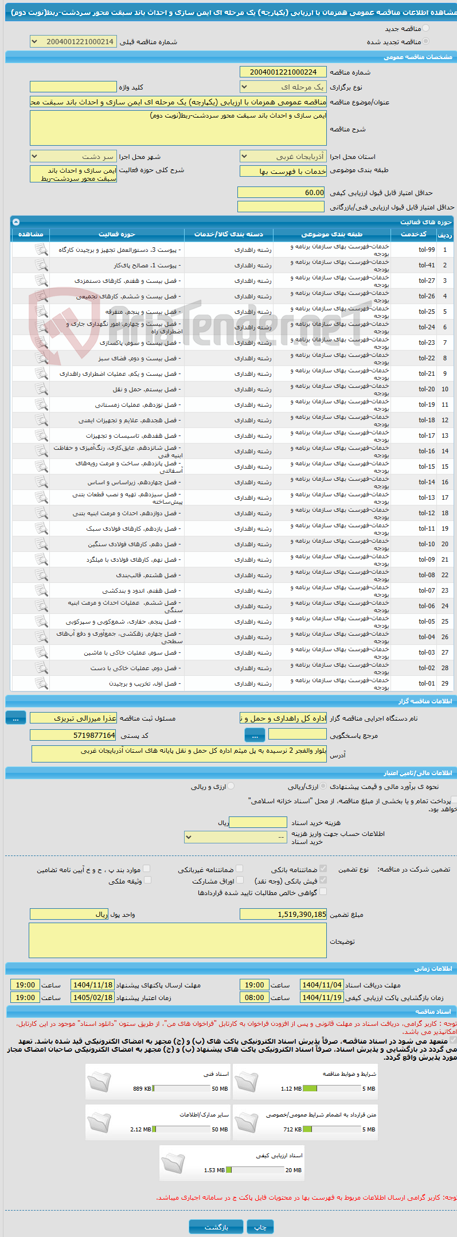
Task: Open متن قرارداد folder icon
Action: click(x=246, y=1122)
